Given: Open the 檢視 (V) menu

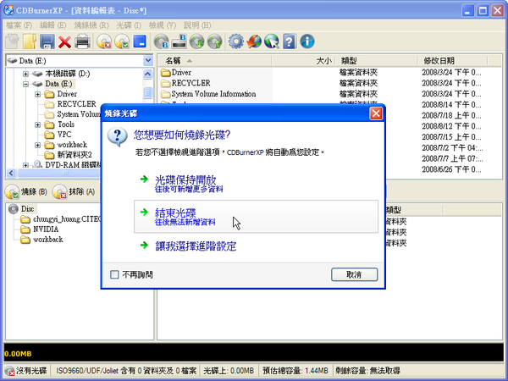Looking at the screenshot, I should click(163, 25).
